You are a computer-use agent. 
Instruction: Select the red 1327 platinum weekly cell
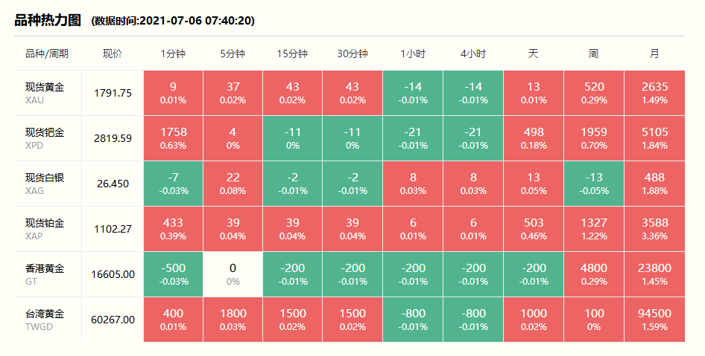coord(593,229)
